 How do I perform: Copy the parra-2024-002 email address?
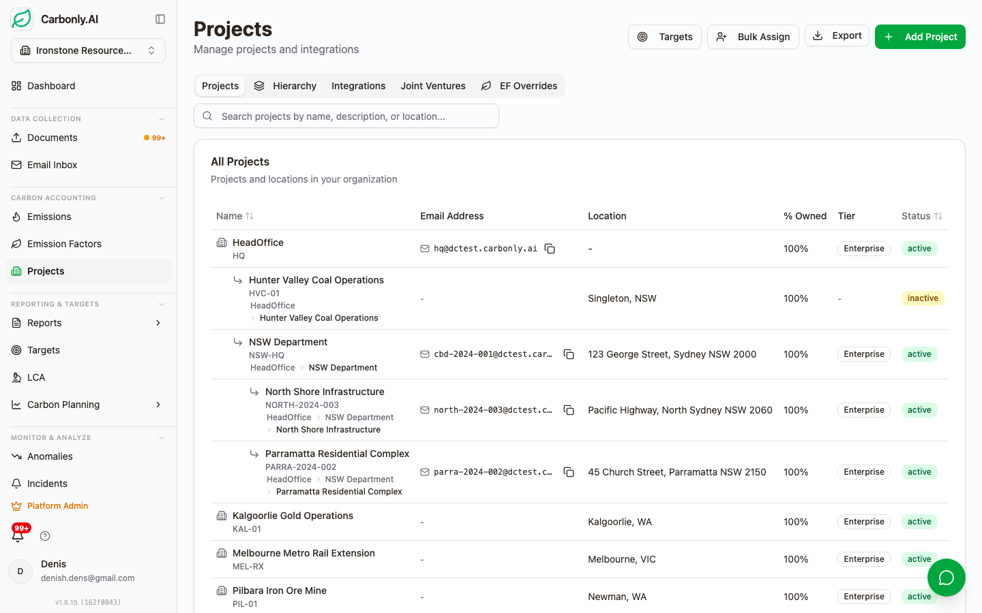point(569,472)
